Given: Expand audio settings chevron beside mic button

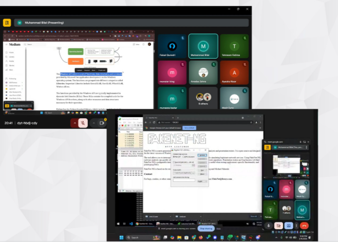Looking at the screenshot, I should pos(74,123).
